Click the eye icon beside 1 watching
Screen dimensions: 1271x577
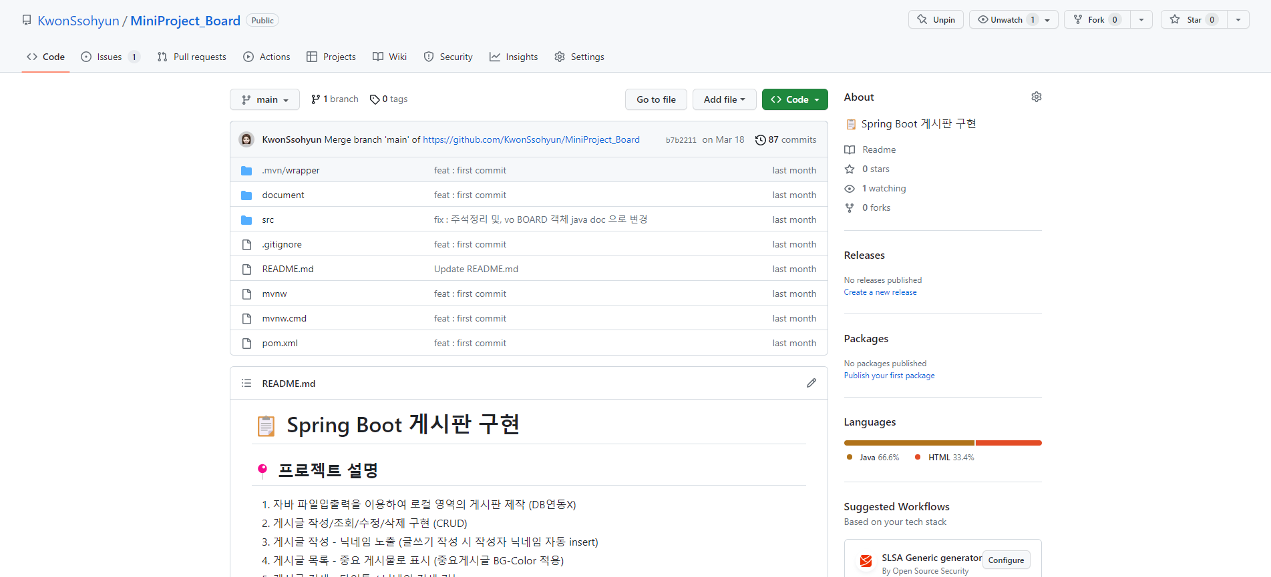pyautogui.click(x=850, y=188)
